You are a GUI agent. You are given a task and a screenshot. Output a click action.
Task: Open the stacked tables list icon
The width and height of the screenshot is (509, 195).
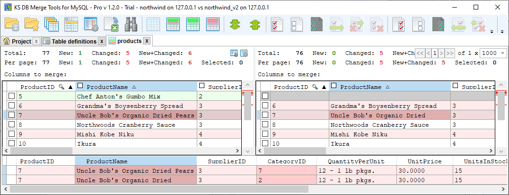point(51,25)
